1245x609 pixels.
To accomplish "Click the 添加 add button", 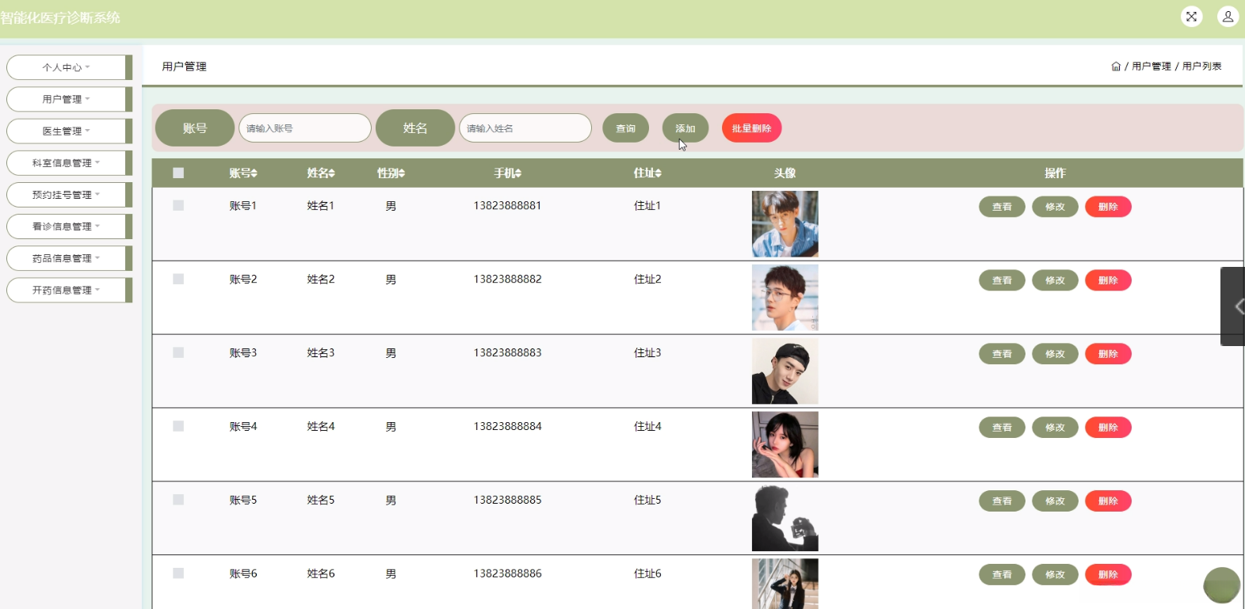I will (x=686, y=128).
